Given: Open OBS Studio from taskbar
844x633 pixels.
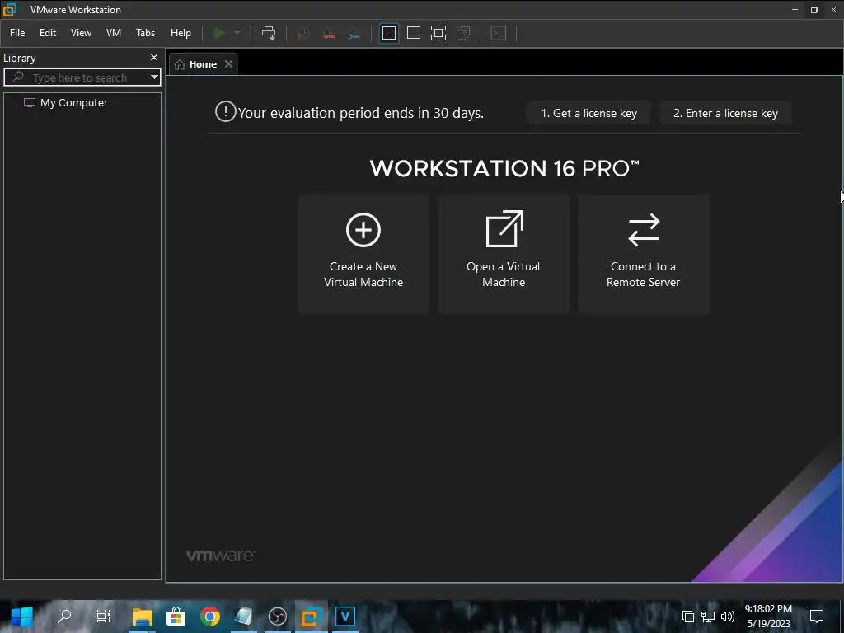Looking at the screenshot, I should 278,617.
